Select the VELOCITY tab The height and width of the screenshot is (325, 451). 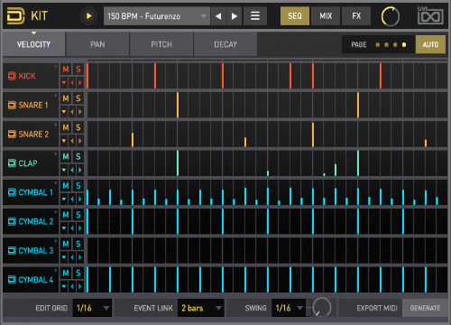pyautogui.click(x=33, y=44)
